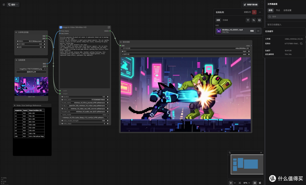Switch to the 全局设置 tab
Image resolution: width=306 pixels, height=185 pixels.
(287, 10)
